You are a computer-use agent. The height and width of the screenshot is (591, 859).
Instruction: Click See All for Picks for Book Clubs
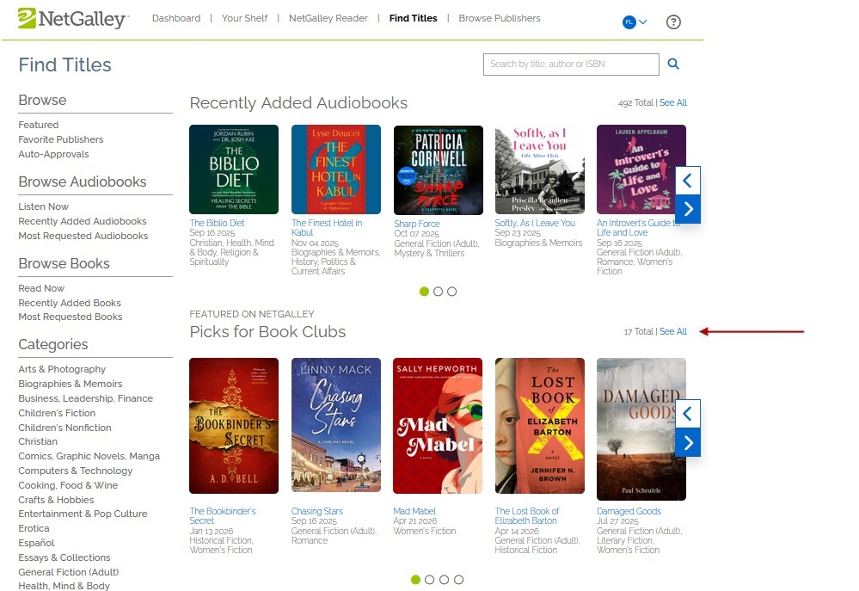point(673,331)
